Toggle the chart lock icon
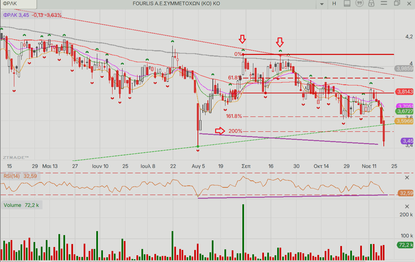This screenshot has width=415, height=262. [x=372, y=3]
